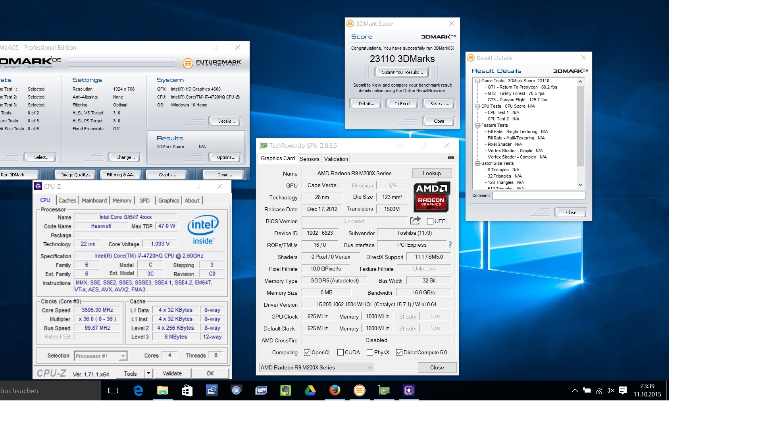Click the Futuremark Corporation logo
Image resolution: width=762 pixels, height=429 pixels.
(x=212, y=63)
